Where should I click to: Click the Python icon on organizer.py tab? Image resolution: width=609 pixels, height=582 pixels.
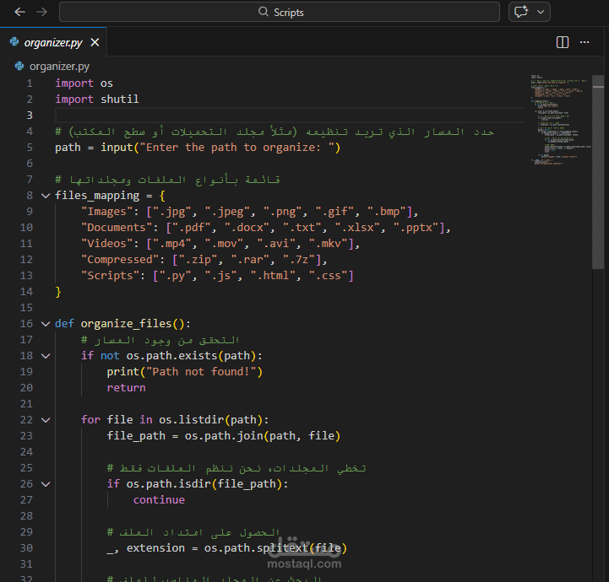(14, 42)
